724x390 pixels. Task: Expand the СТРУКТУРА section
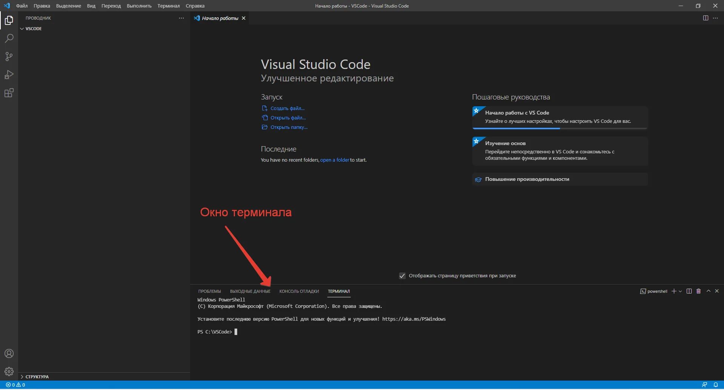coord(22,377)
